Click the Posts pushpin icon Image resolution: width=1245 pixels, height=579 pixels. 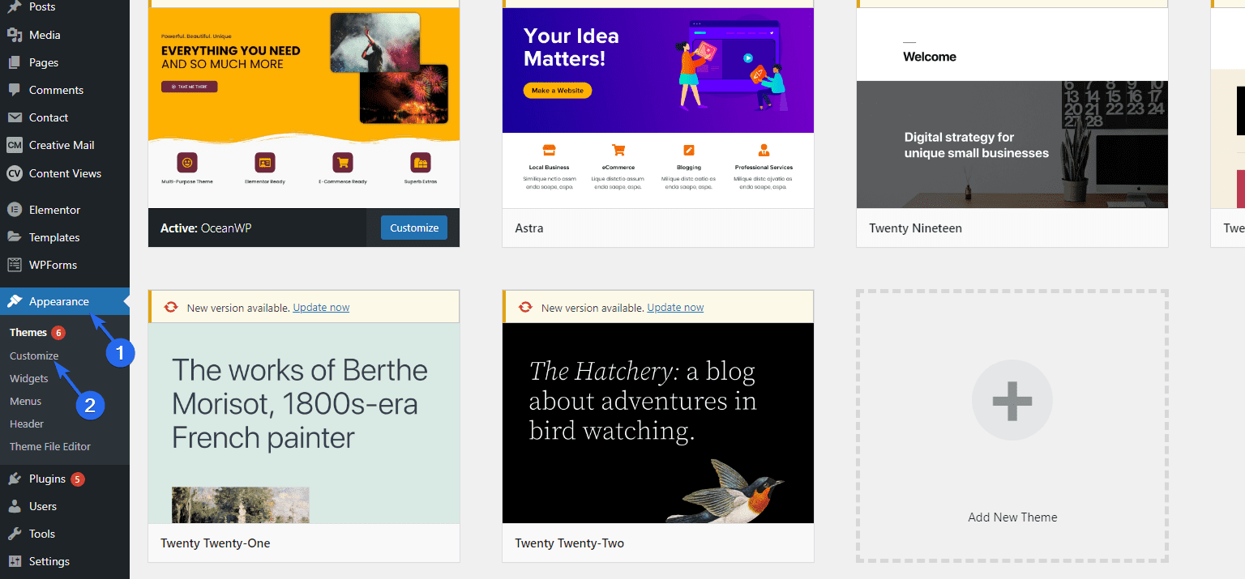point(15,6)
